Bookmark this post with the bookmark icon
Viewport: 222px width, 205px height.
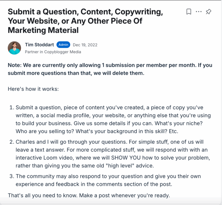[x=189, y=12]
